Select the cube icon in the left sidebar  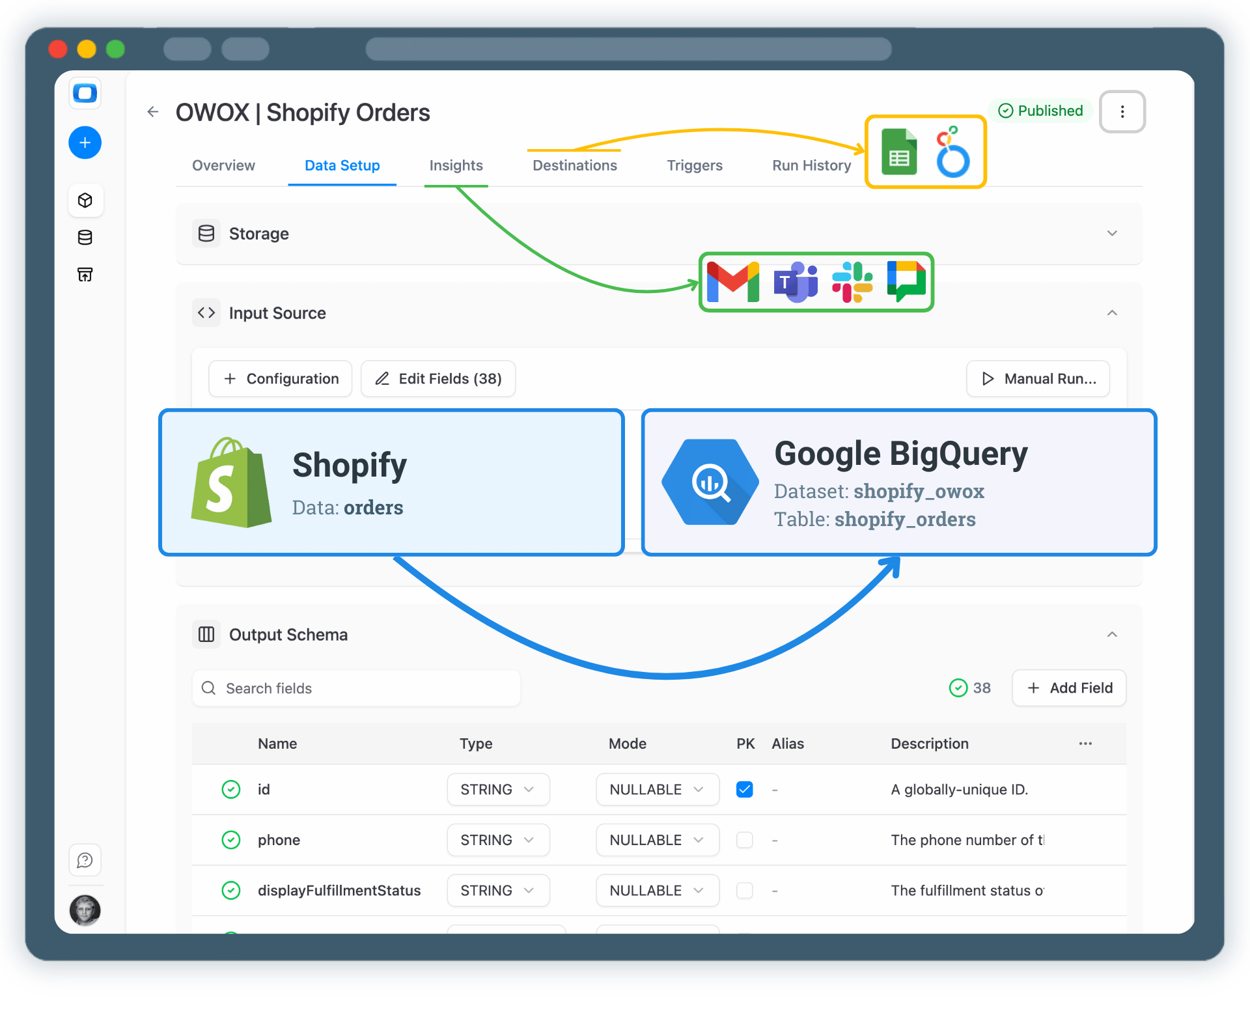tap(85, 201)
